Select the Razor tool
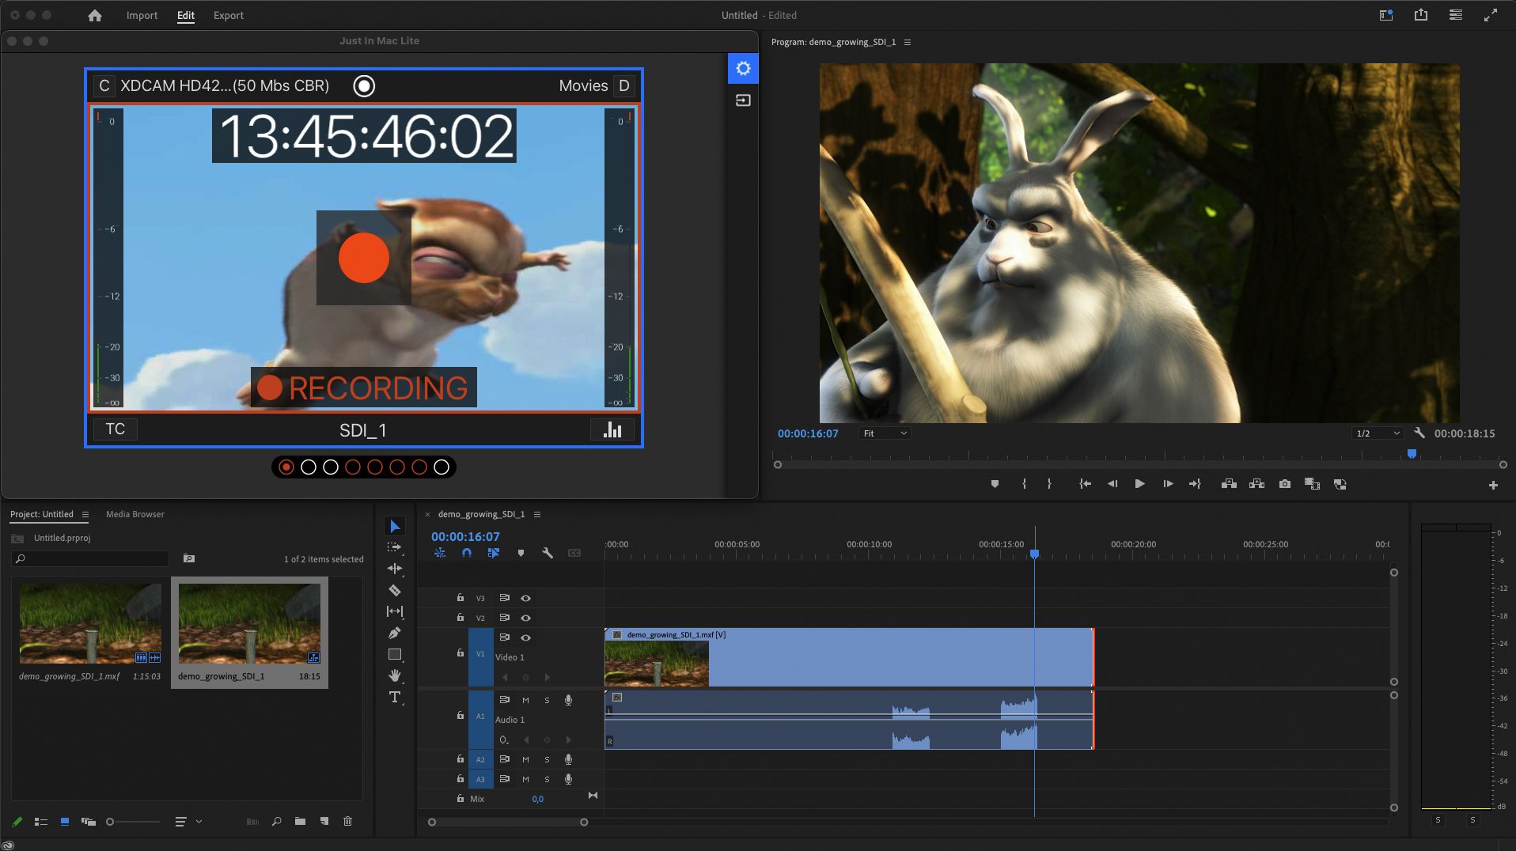The image size is (1516, 851). pos(394,590)
